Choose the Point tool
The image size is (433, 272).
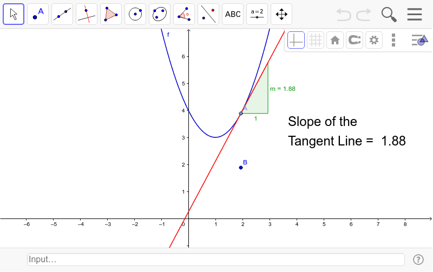[38, 14]
